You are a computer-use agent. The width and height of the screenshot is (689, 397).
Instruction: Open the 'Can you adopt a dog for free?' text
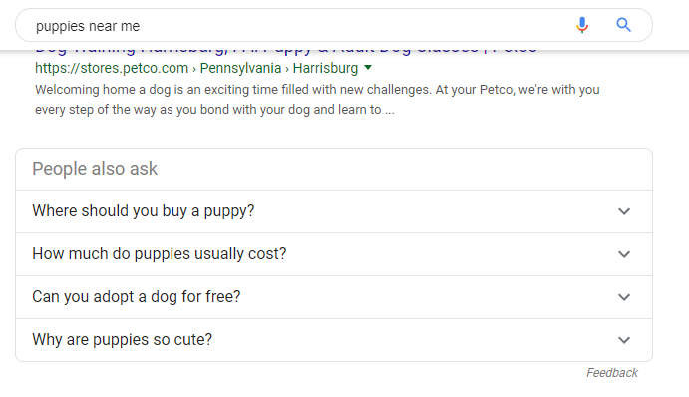tap(137, 297)
